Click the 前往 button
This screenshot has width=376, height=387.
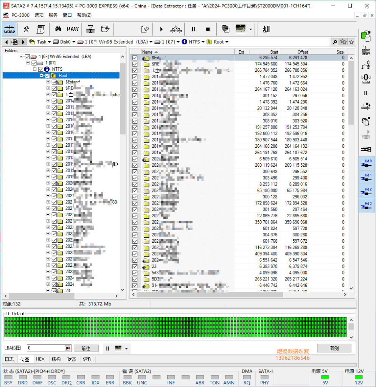[86, 348]
